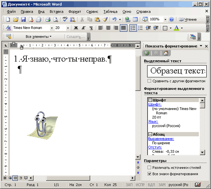Screen dimensions: 211x189
Task: Click the document vertical scrollbar thumb
Action: coord(138,74)
